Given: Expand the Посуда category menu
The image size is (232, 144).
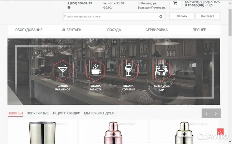Looking at the screenshot, I should point(114,30).
